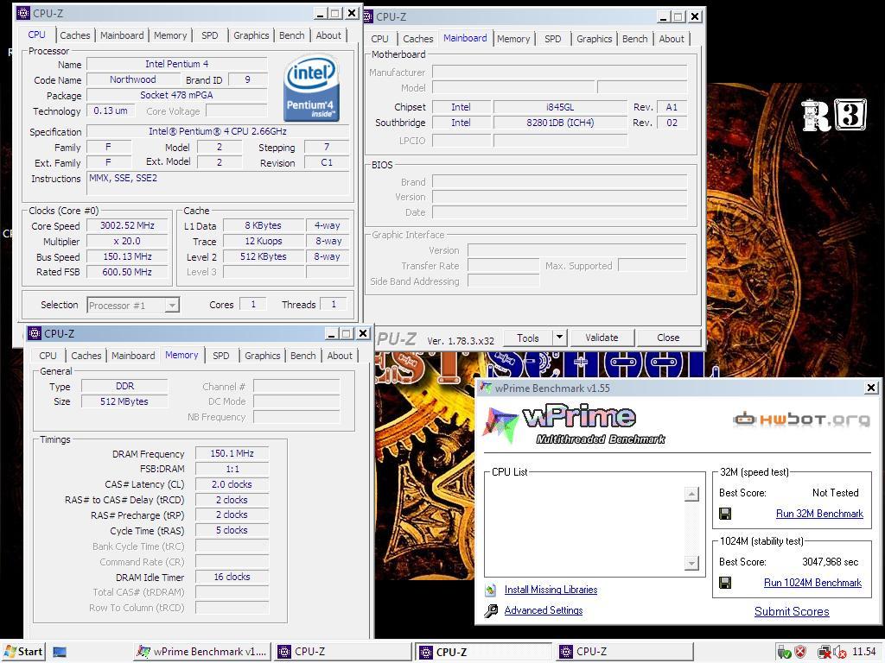Viewport: 885px width, 663px height.
Task: Click Submit Scores link
Action: click(x=792, y=612)
